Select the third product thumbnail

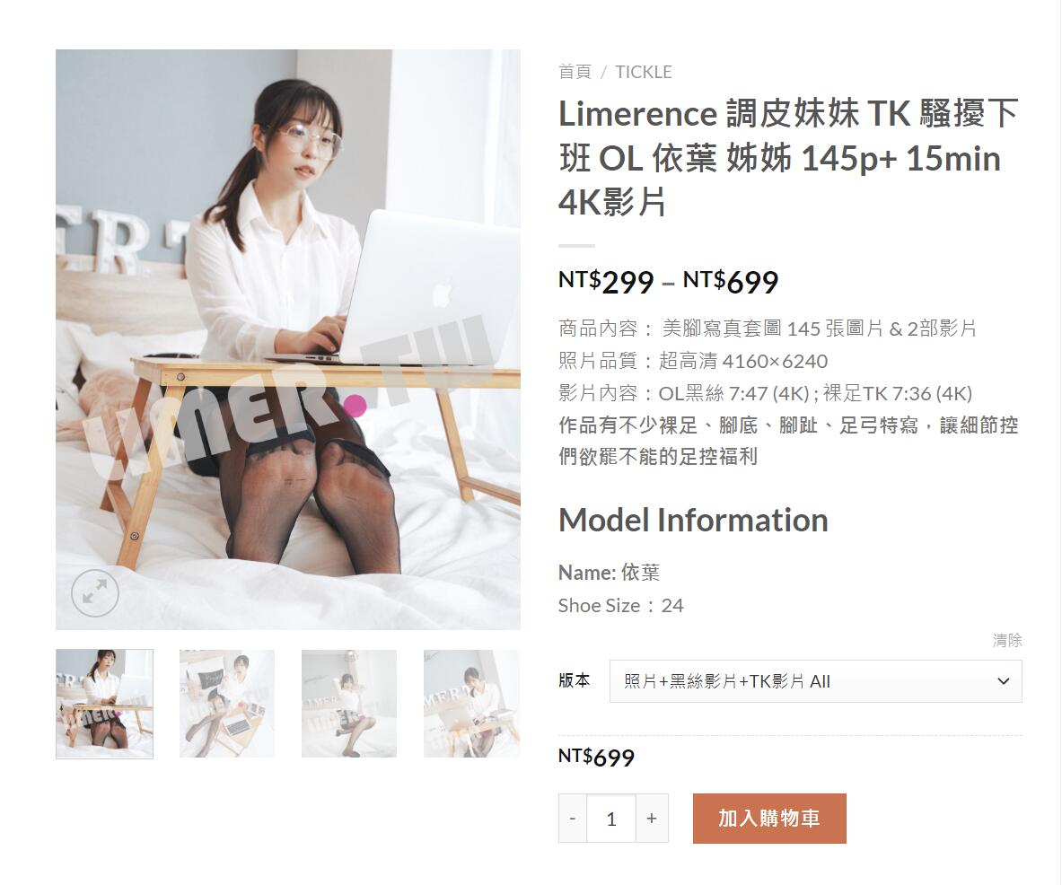coord(349,704)
